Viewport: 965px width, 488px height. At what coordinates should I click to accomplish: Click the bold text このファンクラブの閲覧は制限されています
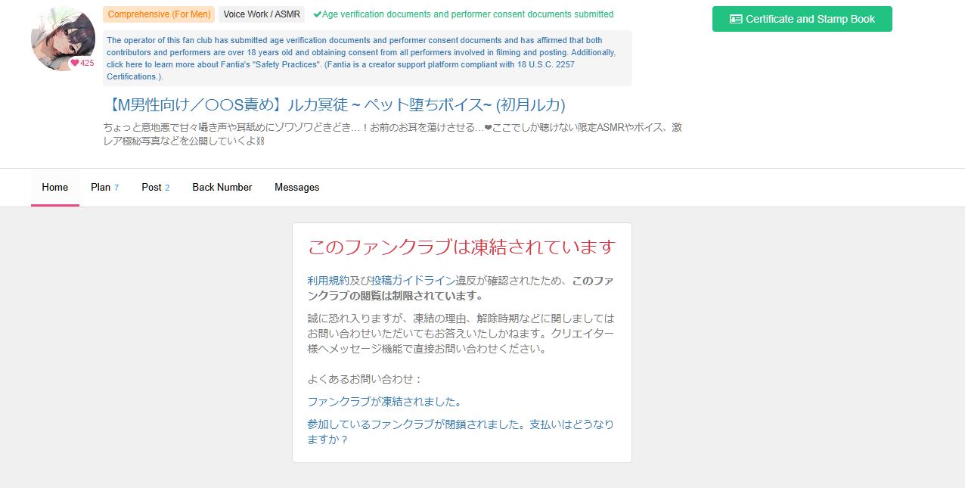click(461, 288)
